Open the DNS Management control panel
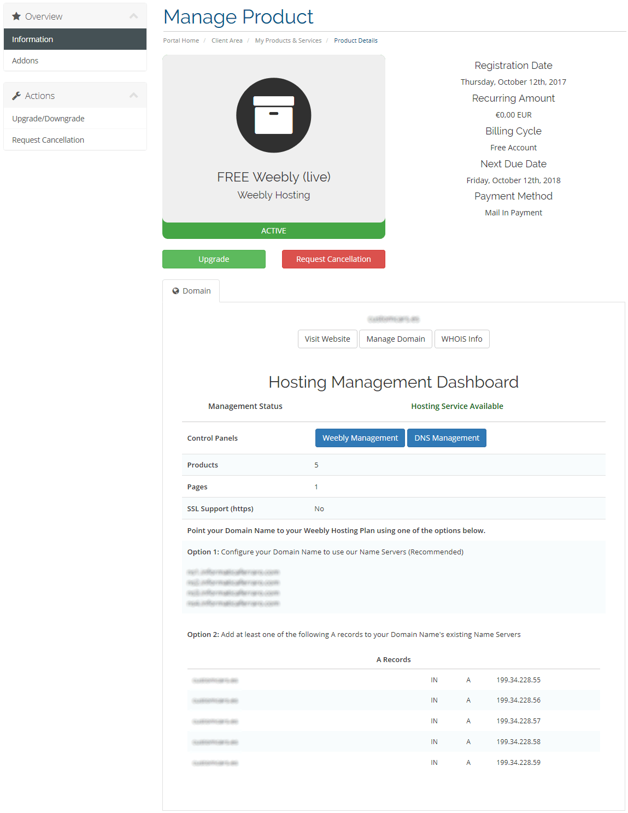Viewport: 628px width, 813px height. point(447,438)
